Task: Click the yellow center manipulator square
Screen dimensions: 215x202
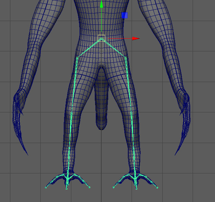Action: [x=101, y=38]
